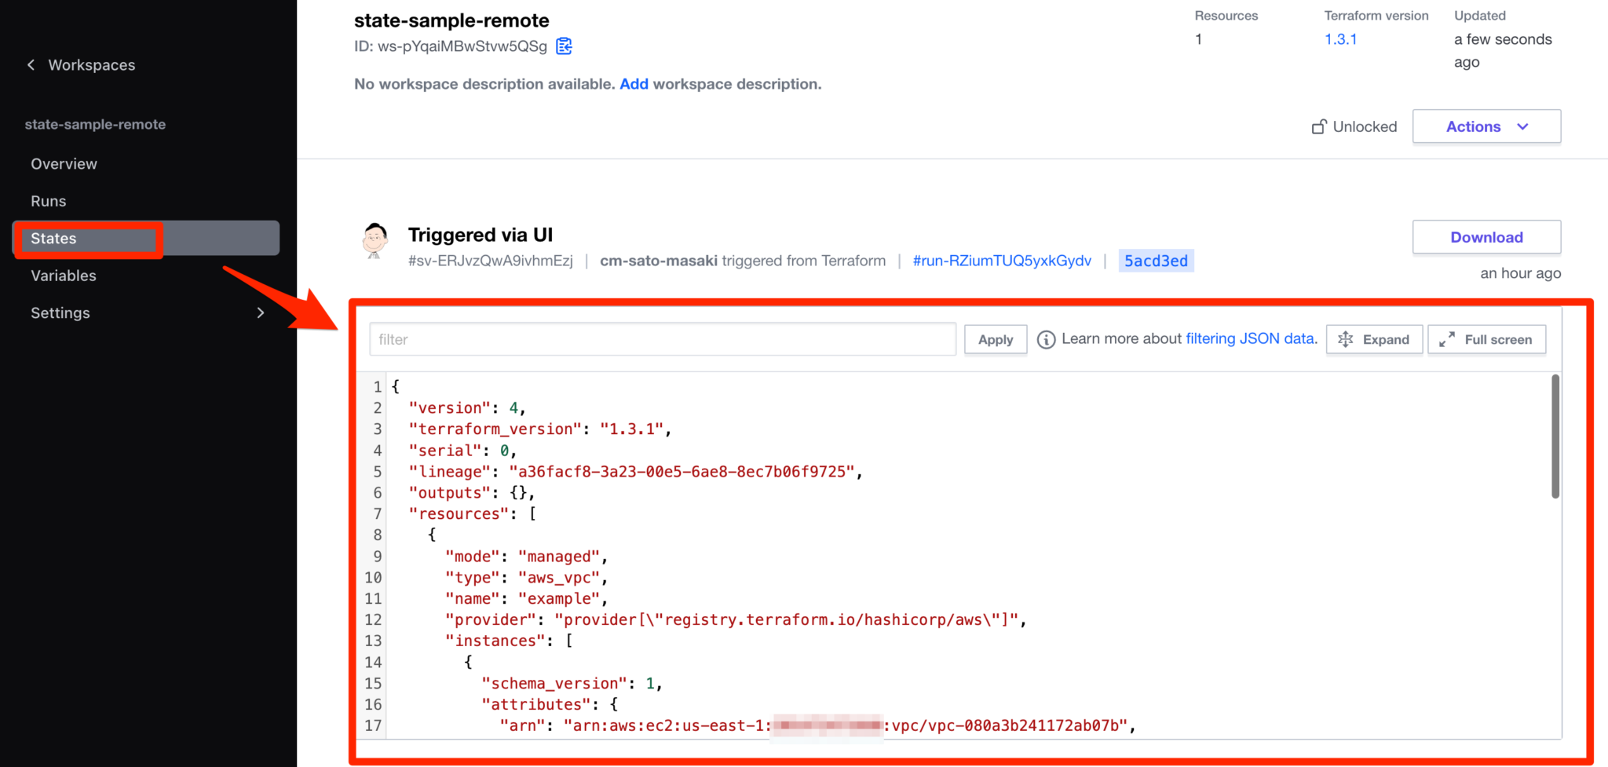
Task: Open the filtering JSON data documentation
Action: (x=1250, y=338)
